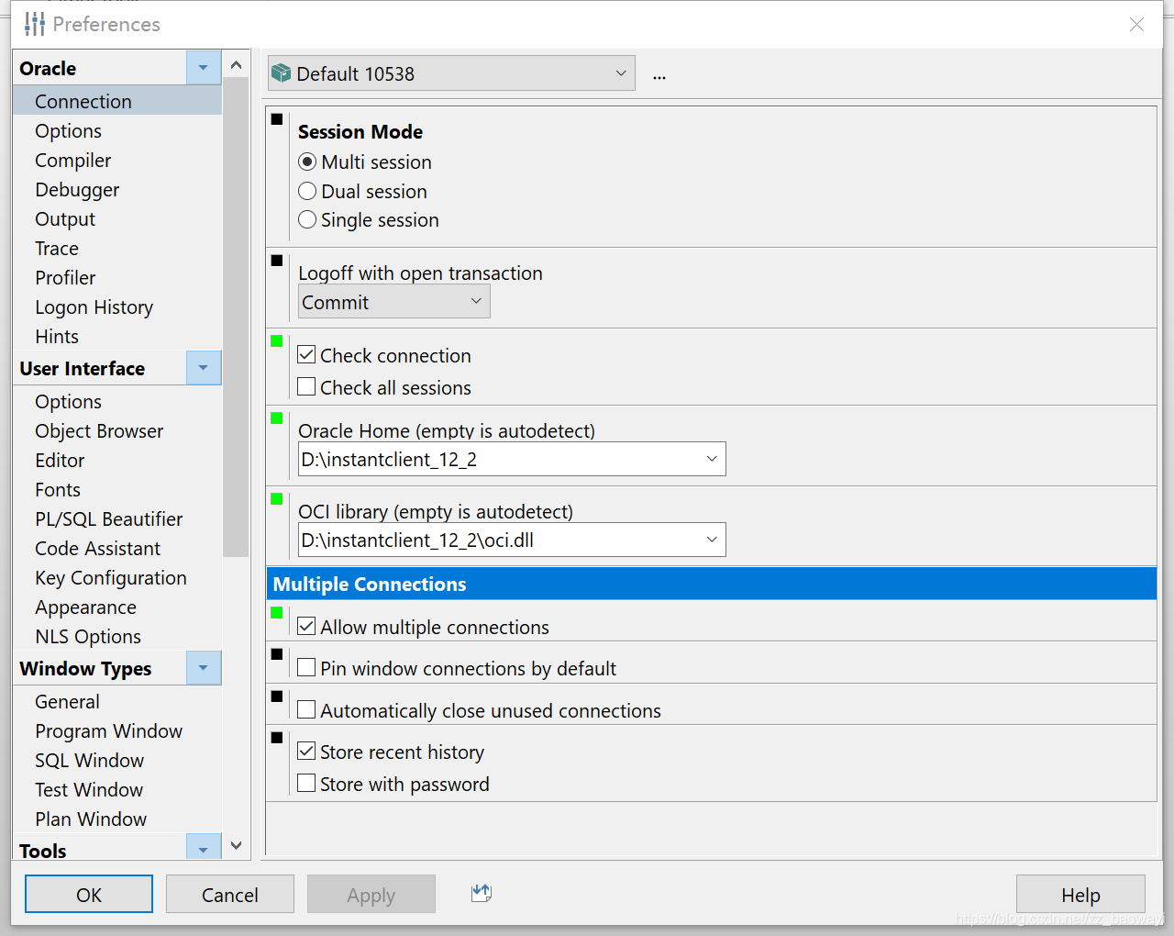1174x936 pixels.
Task: Open the Hints preferences page
Action: pos(57,336)
